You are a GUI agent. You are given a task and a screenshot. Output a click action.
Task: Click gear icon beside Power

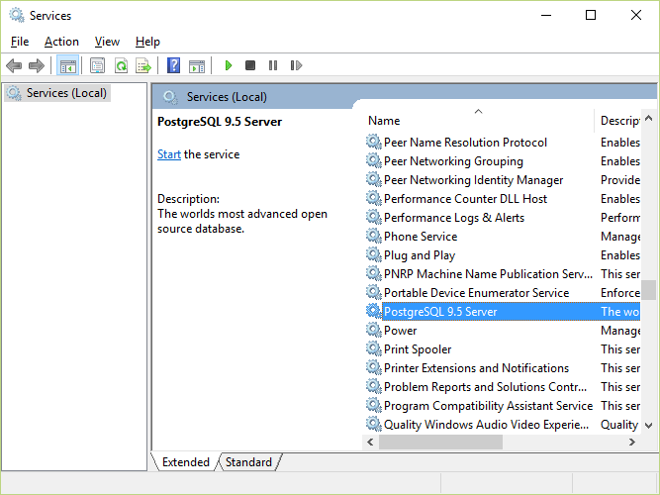tap(374, 330)
